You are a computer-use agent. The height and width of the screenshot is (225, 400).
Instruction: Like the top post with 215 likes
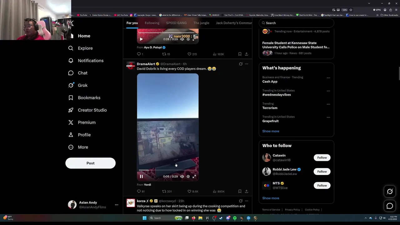point(192,54)
